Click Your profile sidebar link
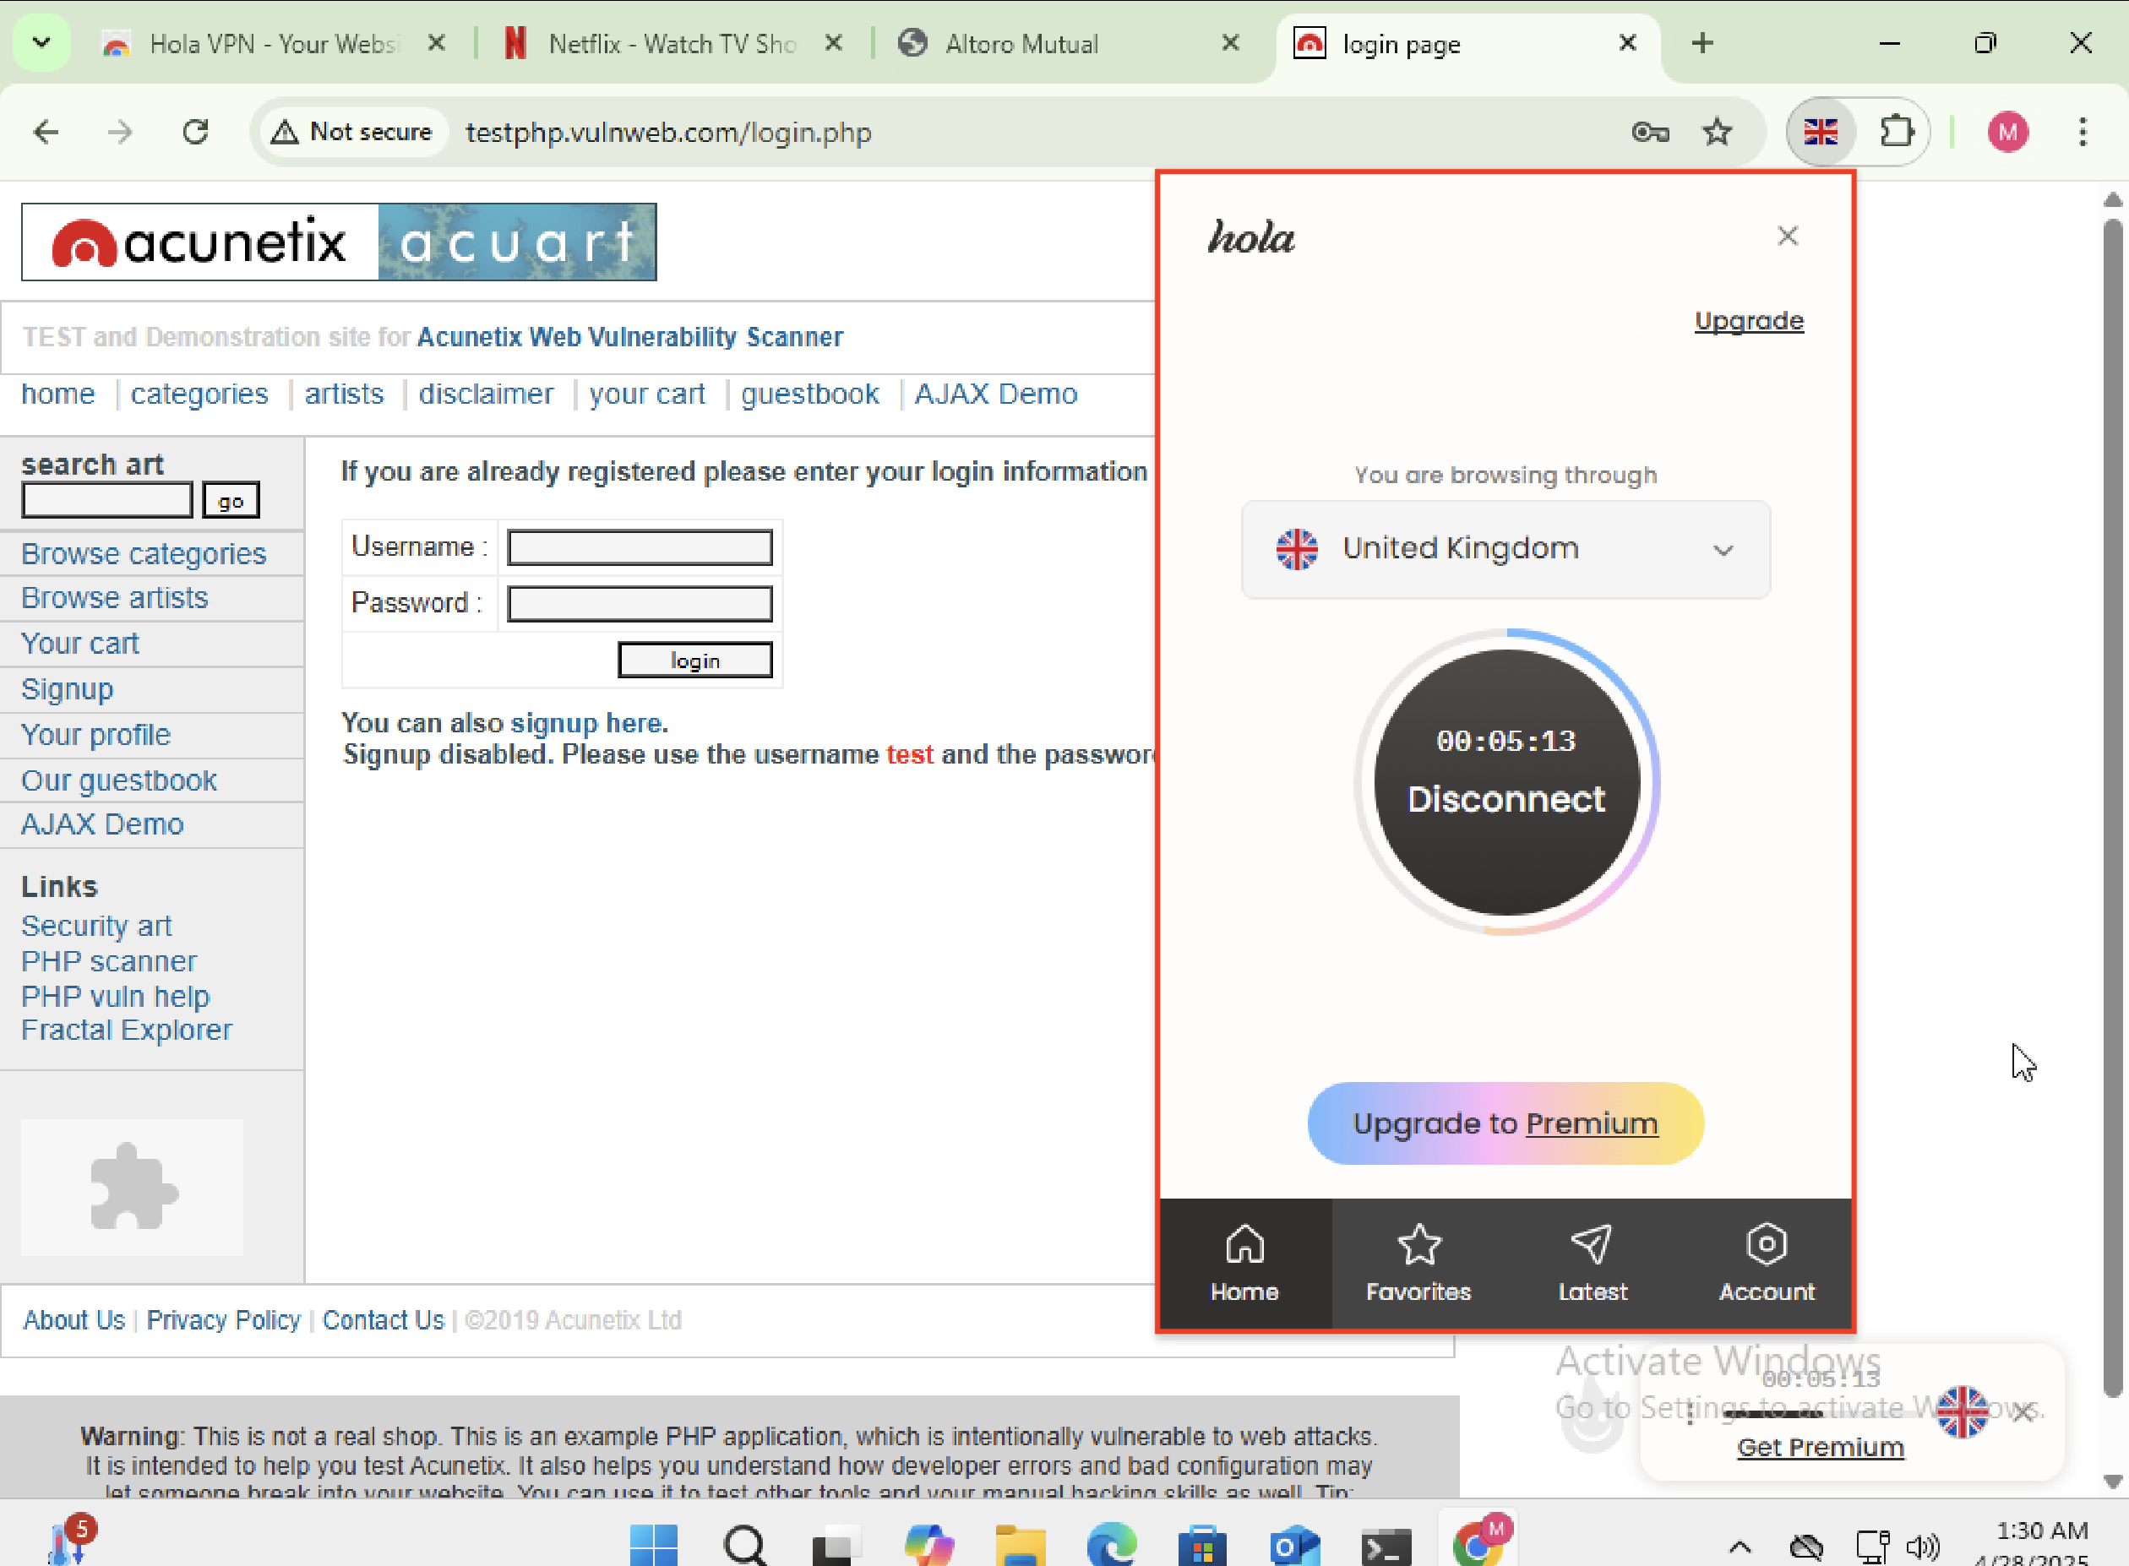The height and width of the screenshot is (1566, 2129). (x=95, y=735)
